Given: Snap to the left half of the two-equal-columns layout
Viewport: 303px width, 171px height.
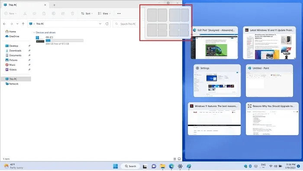Looking at the screenshot, I should click(152, 15).
